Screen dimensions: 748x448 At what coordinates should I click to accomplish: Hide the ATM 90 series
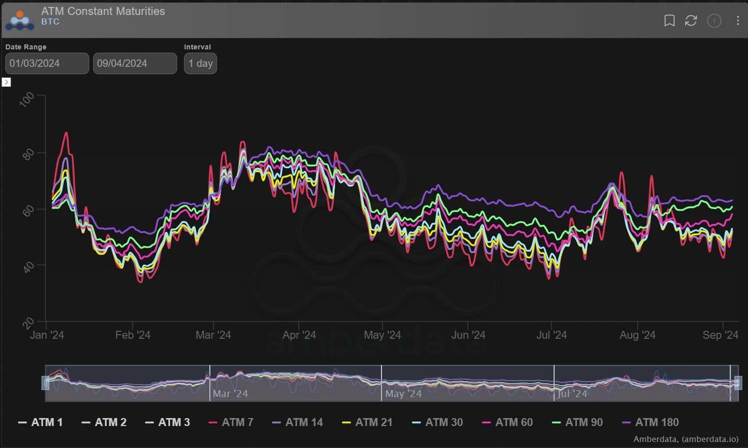577,422
